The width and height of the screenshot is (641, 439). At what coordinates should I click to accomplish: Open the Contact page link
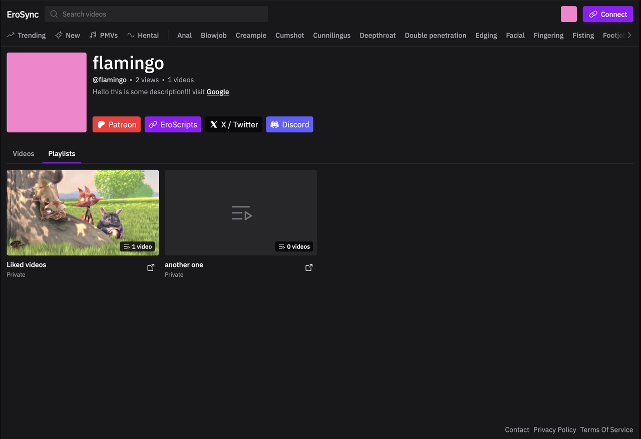517,429
